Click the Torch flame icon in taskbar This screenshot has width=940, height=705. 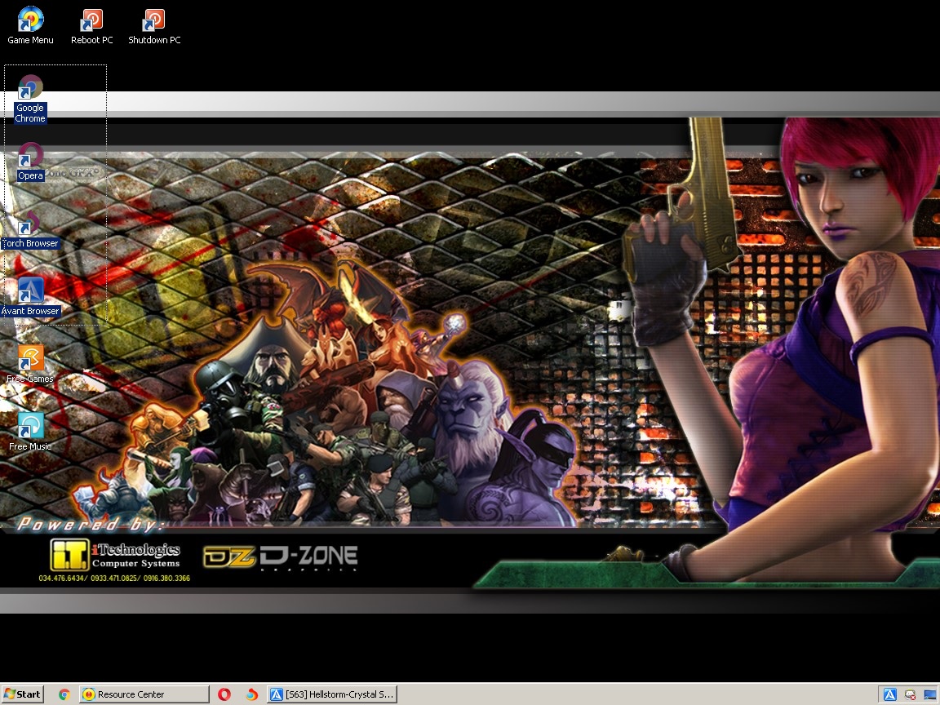pyautogui.click(x=252, y=694)
